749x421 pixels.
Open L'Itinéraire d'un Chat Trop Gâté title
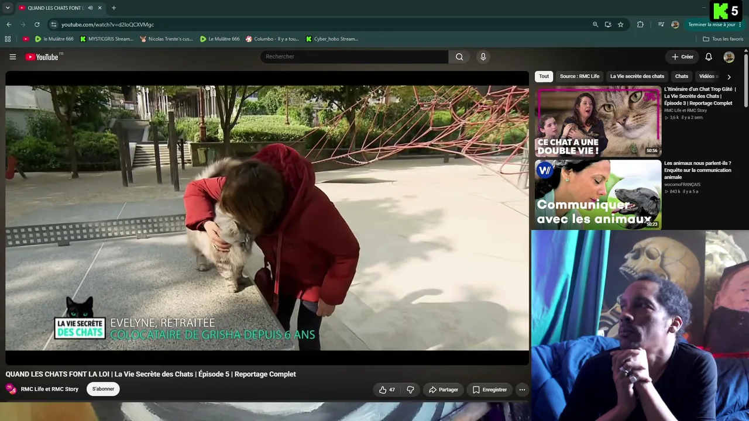coord(700,96)
